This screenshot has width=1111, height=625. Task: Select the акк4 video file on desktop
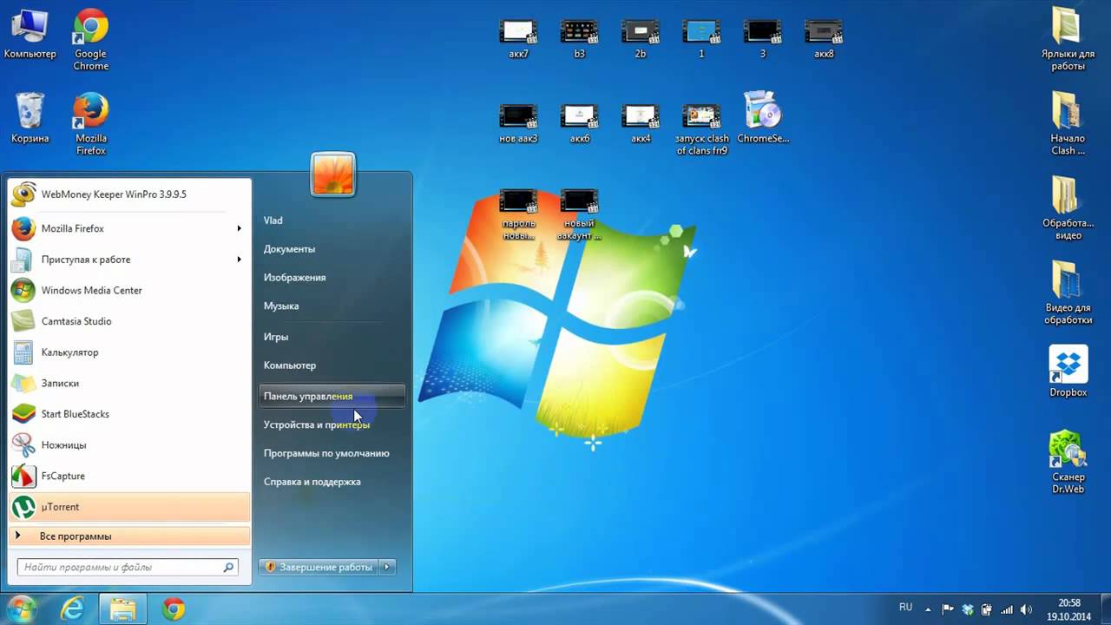(641, 123)
